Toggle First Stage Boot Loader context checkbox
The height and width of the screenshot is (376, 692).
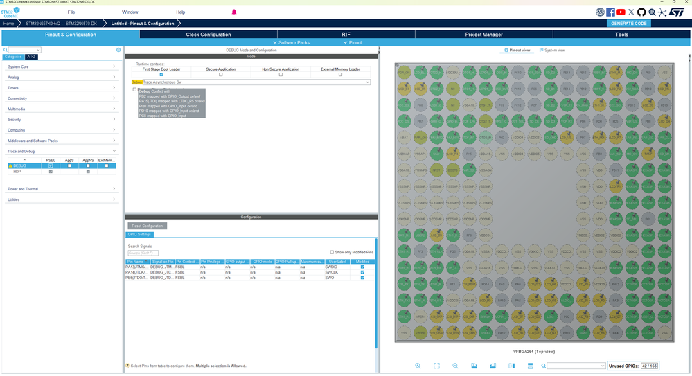click(161, 75)
